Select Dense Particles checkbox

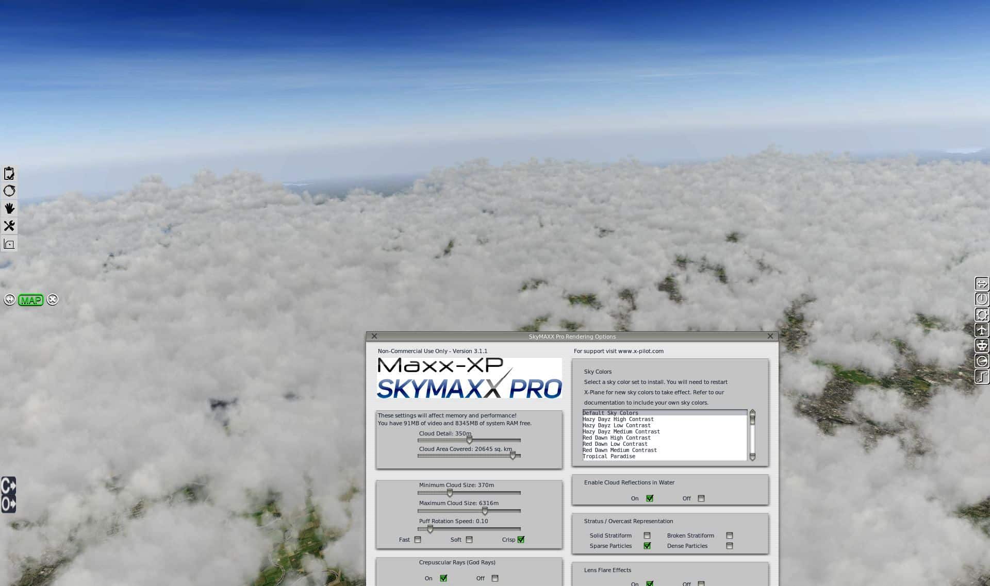pyautogui.click(x=730, y=546)
